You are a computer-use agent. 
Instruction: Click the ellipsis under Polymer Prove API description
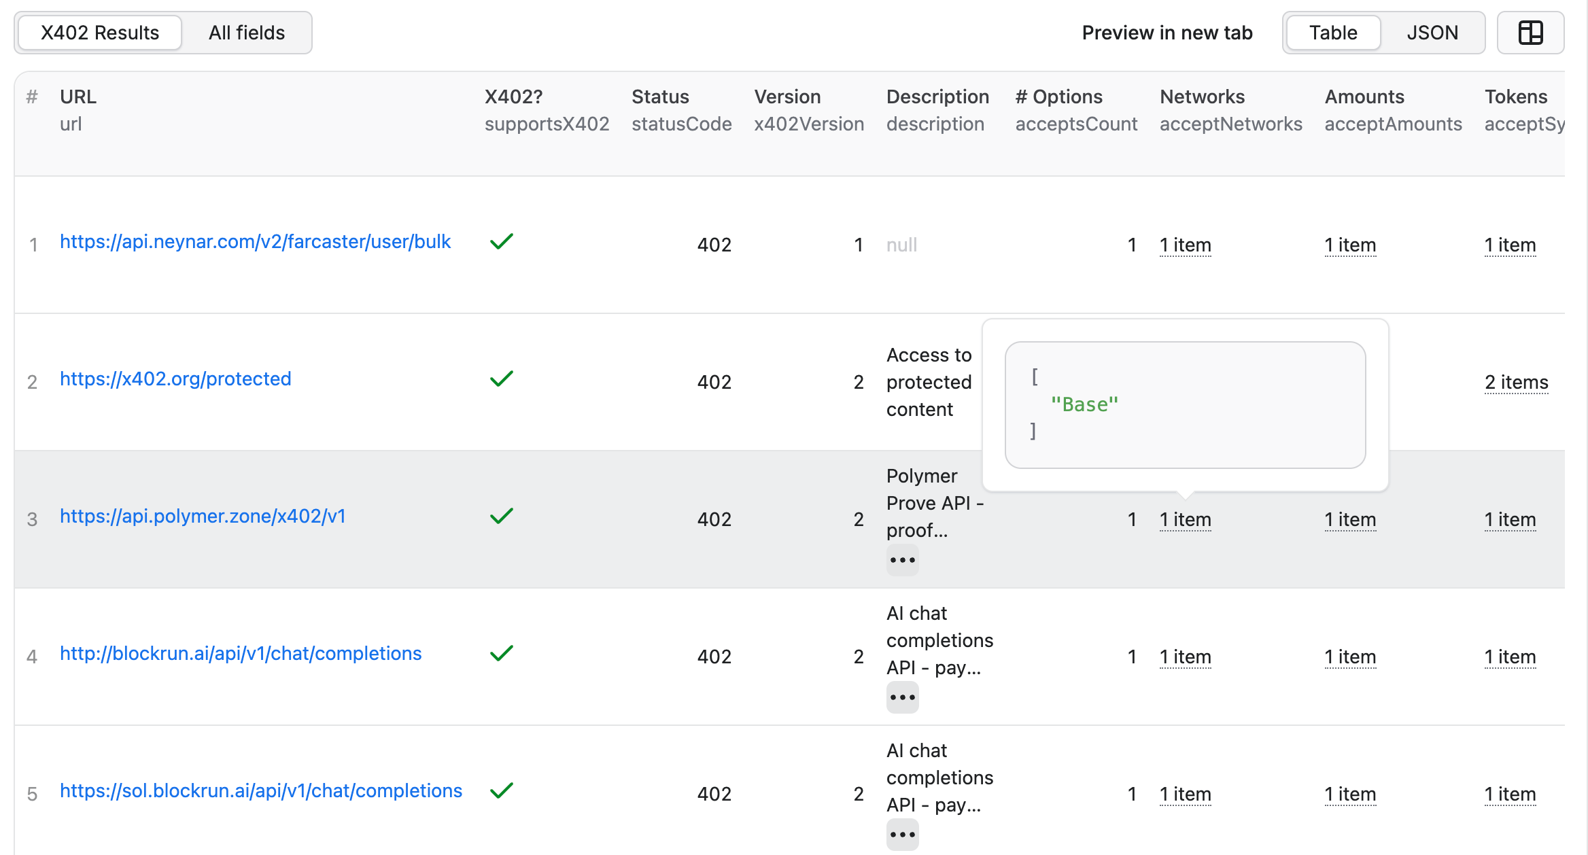(x=902, y=559)
